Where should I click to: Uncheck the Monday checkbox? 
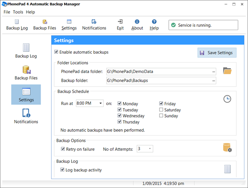coord(119,103)
